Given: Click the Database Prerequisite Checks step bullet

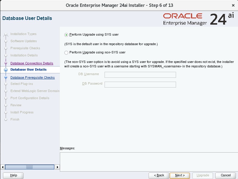Looking at the screenshot, I should point(6,77).
